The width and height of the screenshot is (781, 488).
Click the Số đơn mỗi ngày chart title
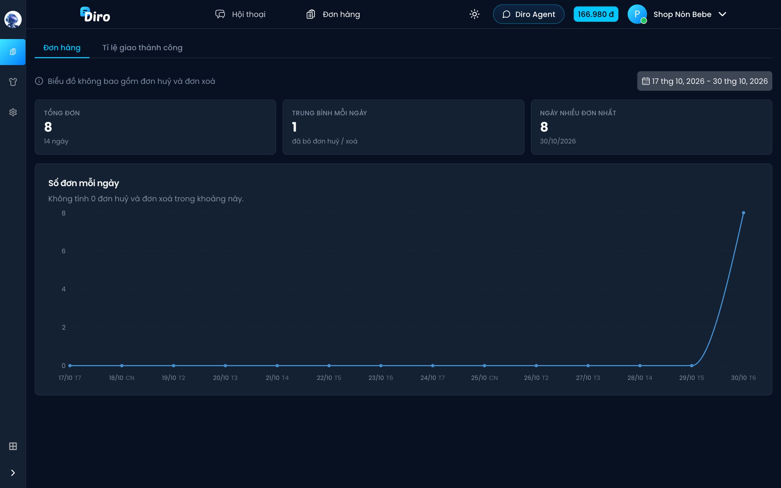84,183
